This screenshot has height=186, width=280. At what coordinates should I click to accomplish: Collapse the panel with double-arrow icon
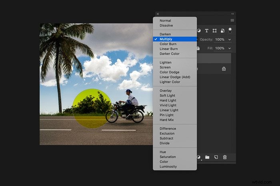(232, 14)
